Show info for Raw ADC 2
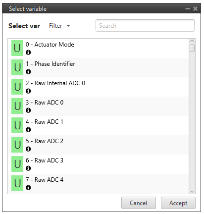This screenshot has height=214, width=204. click(28, 149)
